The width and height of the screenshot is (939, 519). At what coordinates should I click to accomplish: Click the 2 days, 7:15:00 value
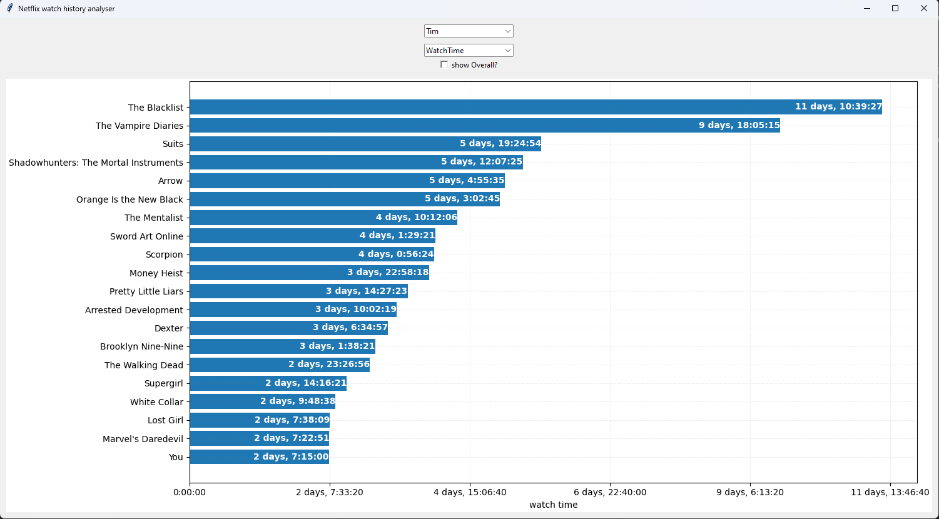pyautogui.click(x=291, y=457)
